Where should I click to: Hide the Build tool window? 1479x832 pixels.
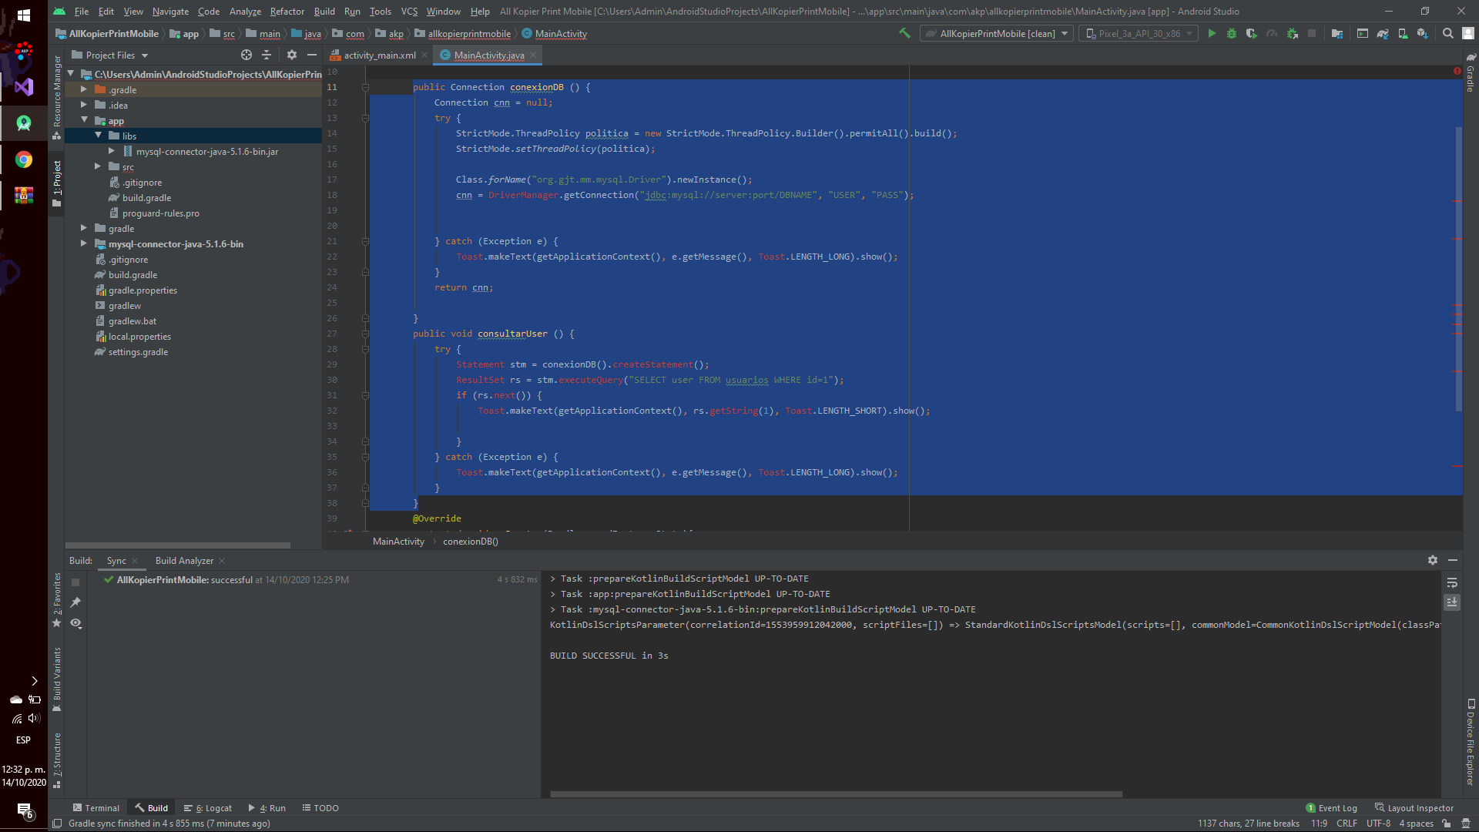(1453, 560)
